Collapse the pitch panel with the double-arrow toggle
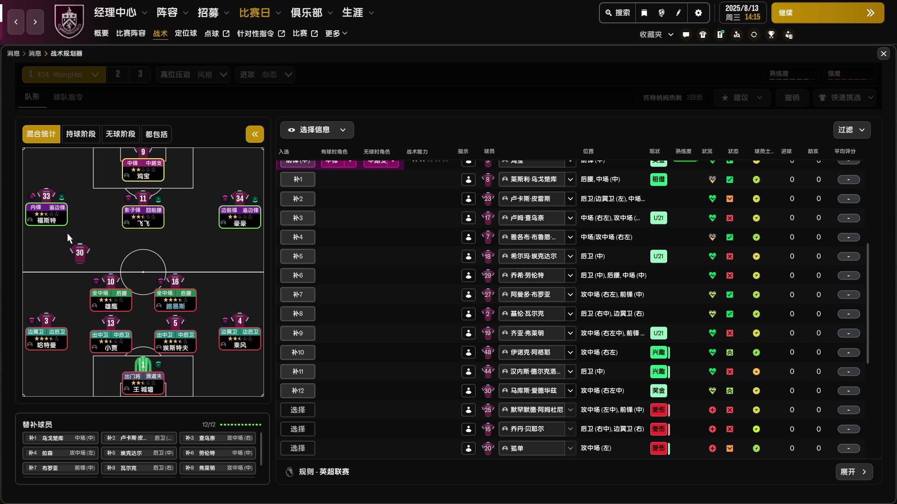 [x=255, y=134]
